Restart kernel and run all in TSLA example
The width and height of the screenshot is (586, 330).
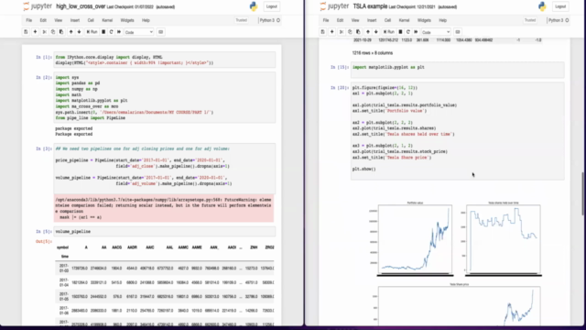[x=416, y=32]
